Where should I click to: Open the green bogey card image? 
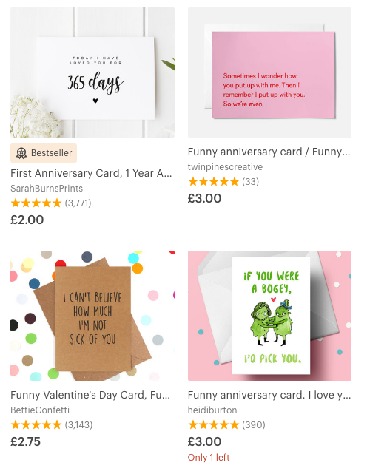(269, 316)
